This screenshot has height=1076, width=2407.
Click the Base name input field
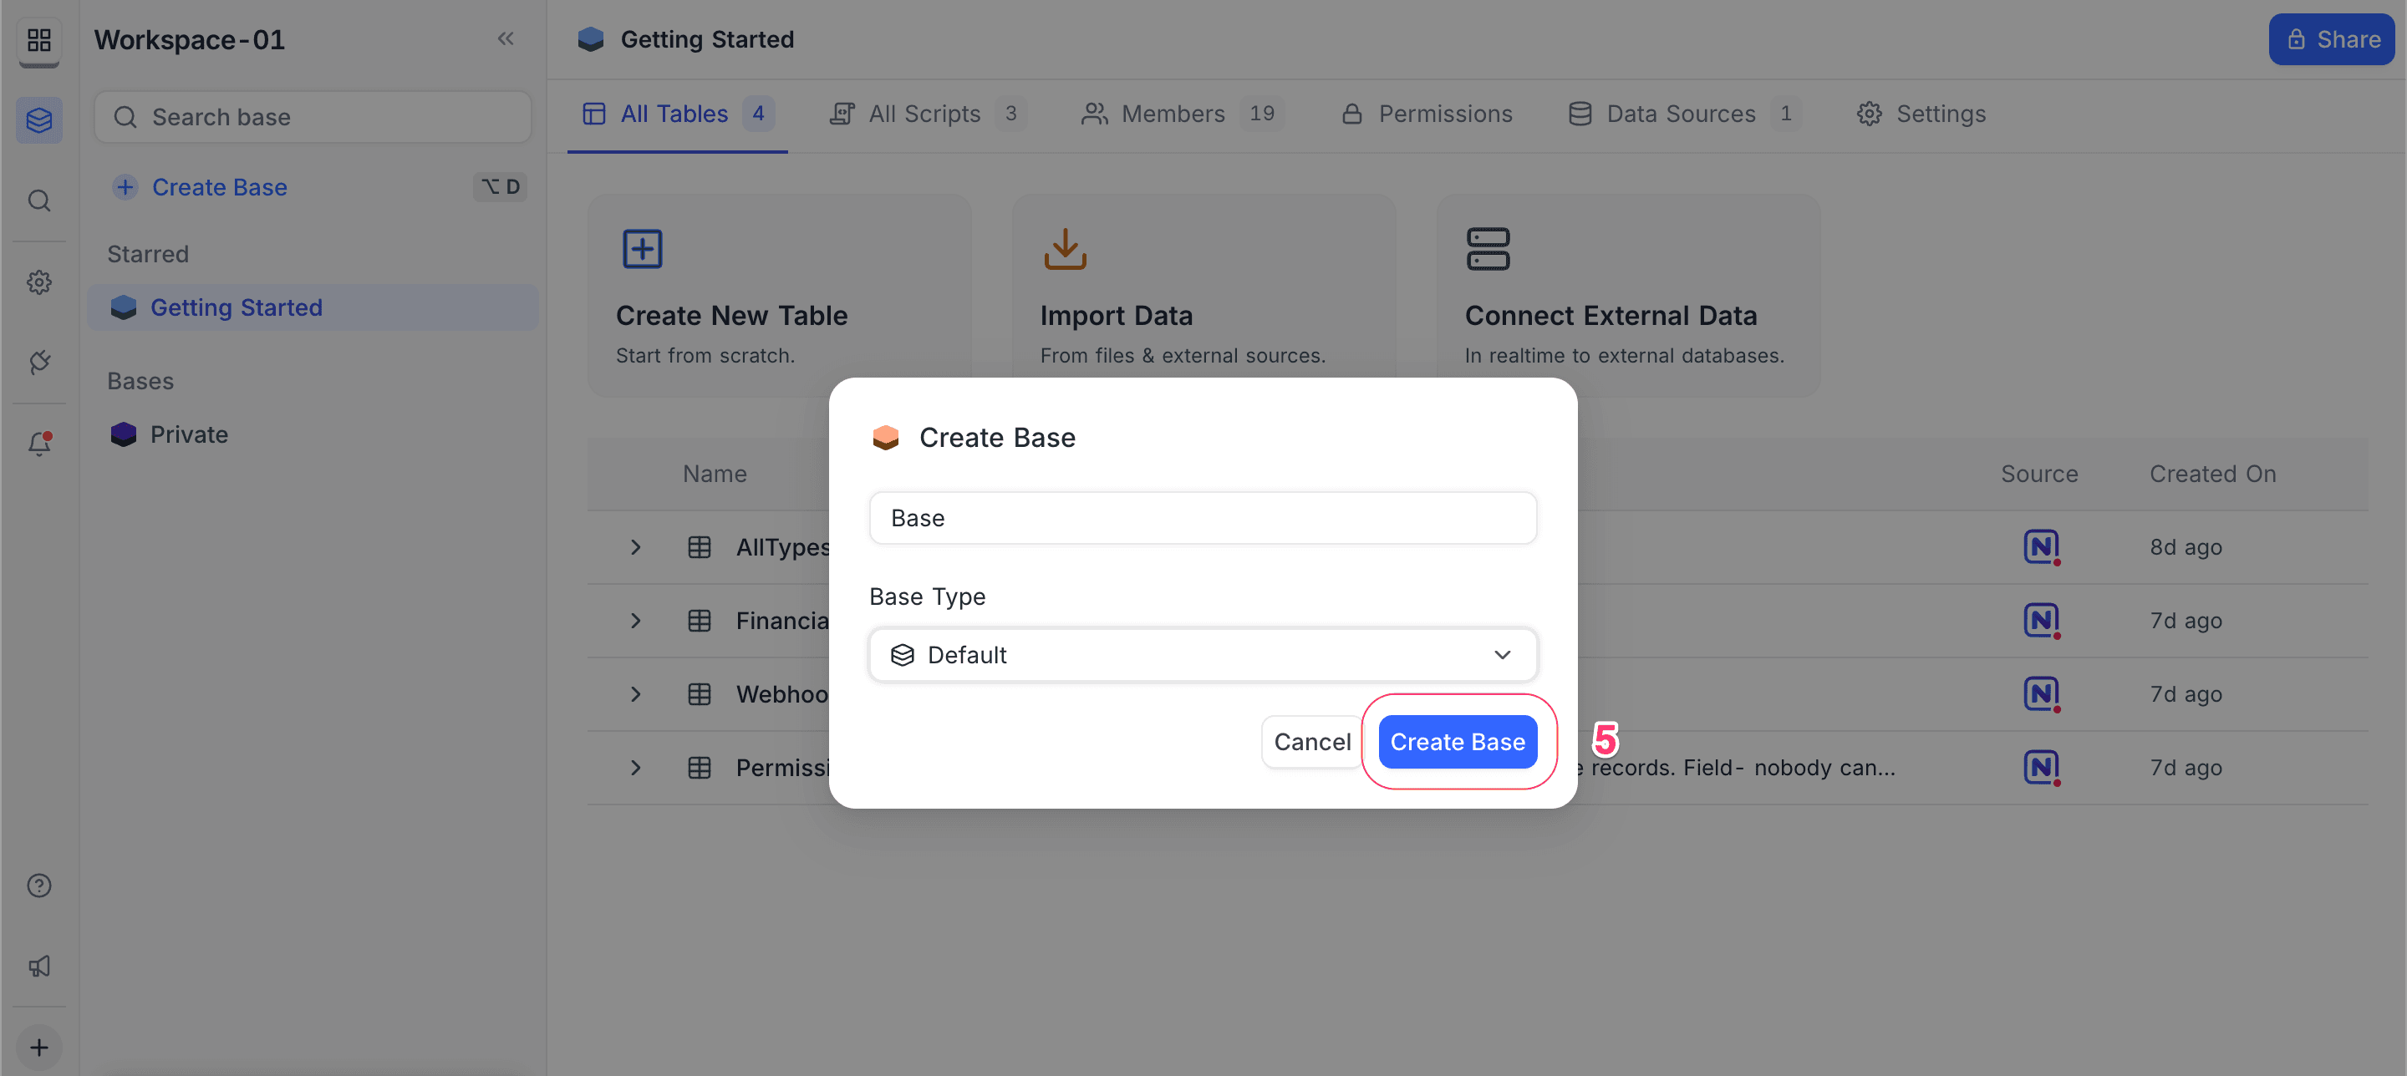(x=1202, y=519)
